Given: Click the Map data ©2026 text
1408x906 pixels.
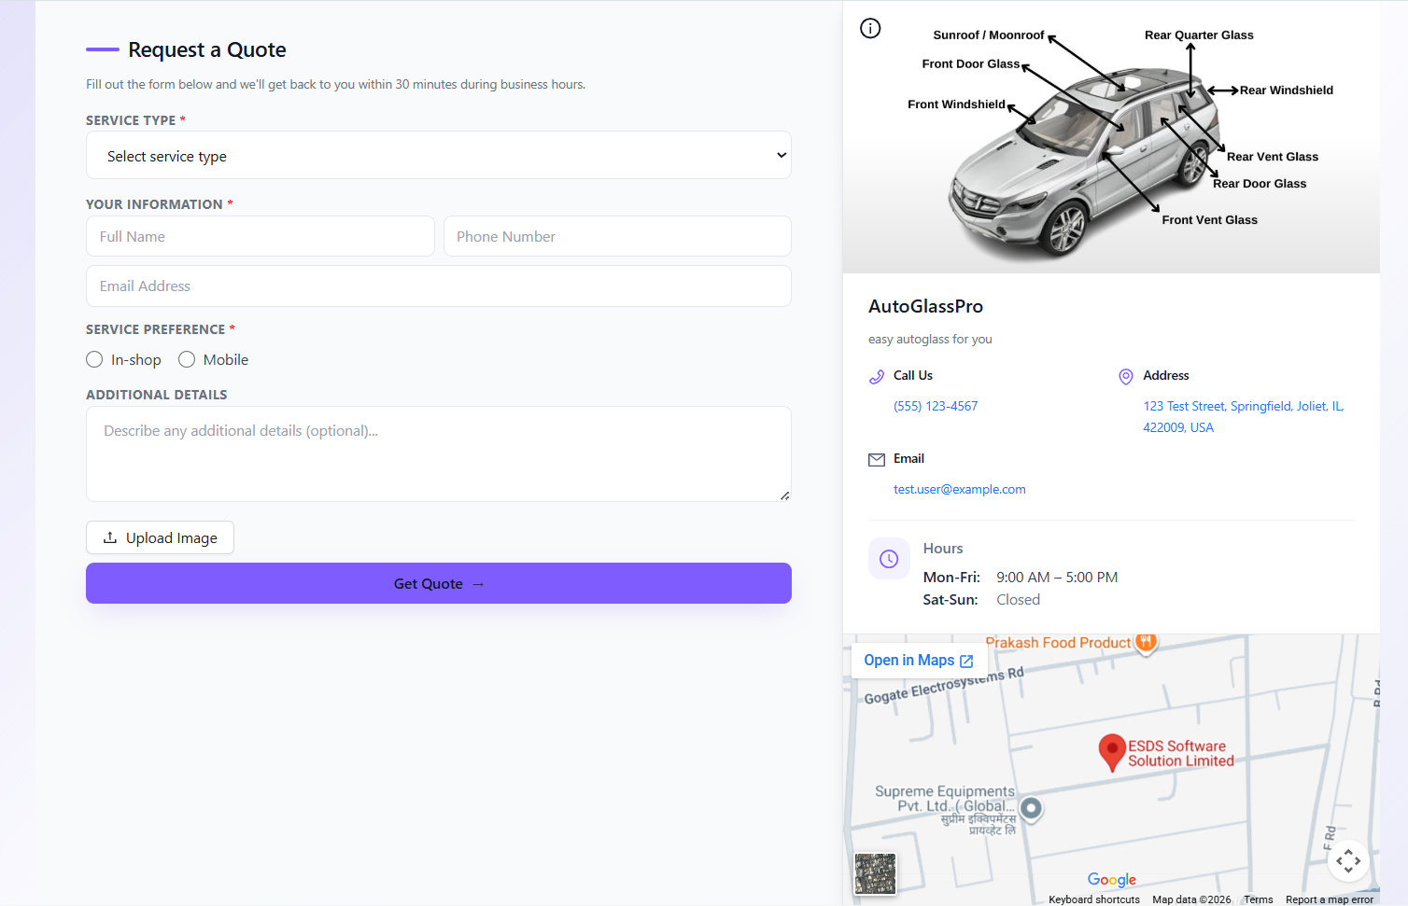Looking at the screenshot, I should [x=1191, y=899].
